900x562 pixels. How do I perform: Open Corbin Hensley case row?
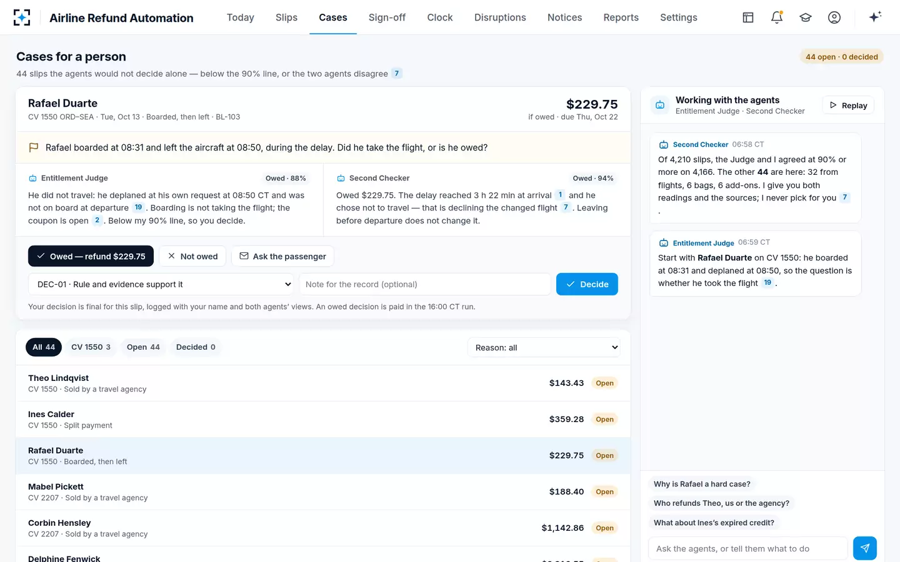[323, 528]
